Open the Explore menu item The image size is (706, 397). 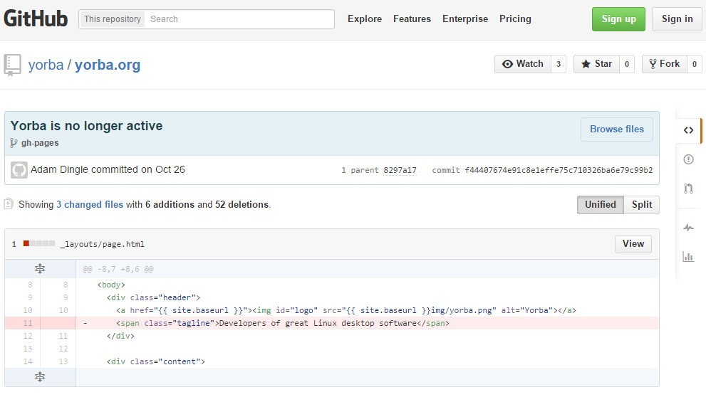tap(365, 19)
